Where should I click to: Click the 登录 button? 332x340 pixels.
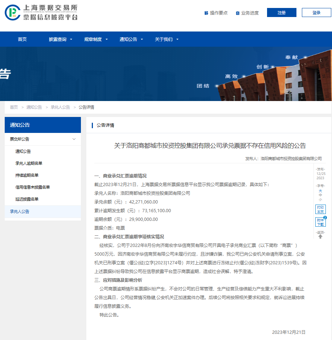tap(316, 13)
